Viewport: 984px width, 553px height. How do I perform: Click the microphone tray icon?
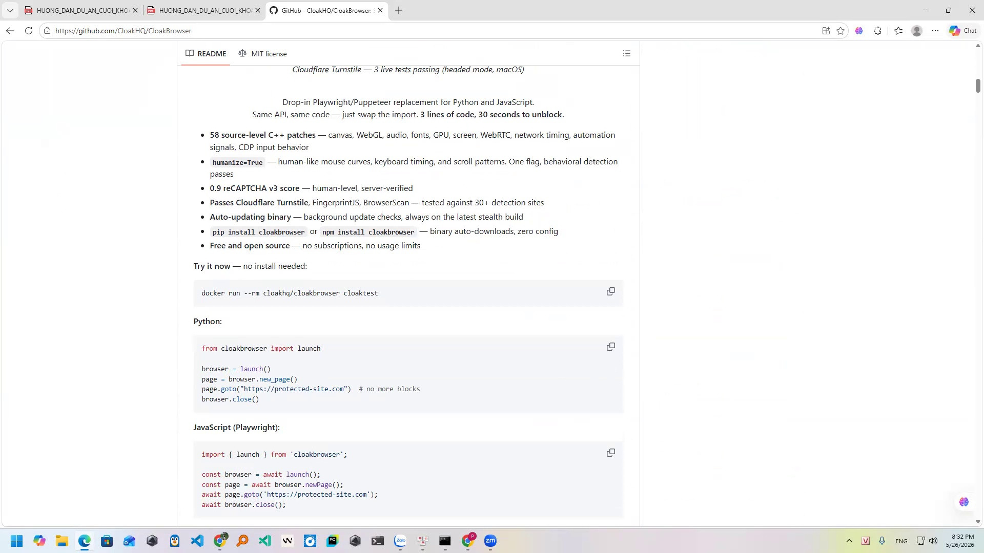tap(882, 541)
